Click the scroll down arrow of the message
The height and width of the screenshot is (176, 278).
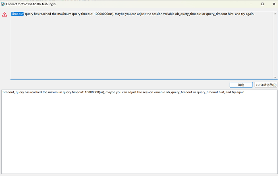point(275,77)
